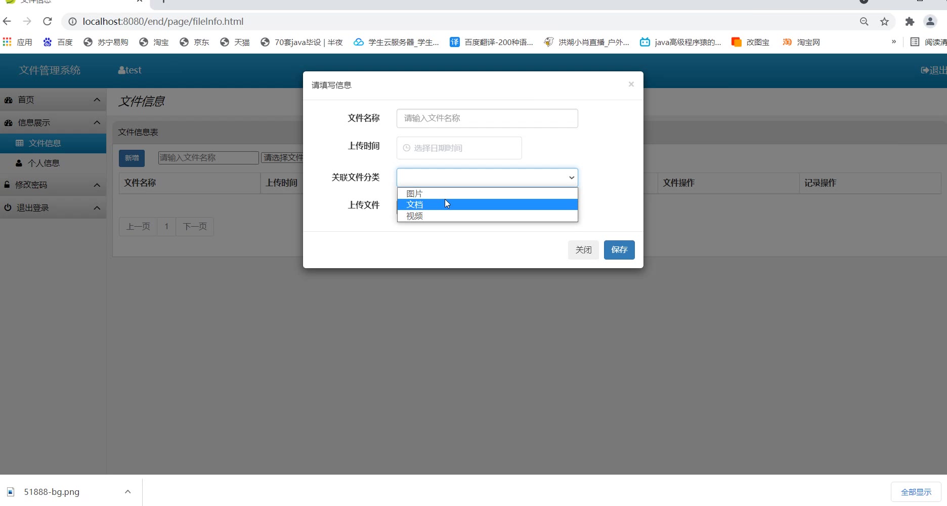Open the 应用 apps grid bookmark
Image resolution: width=947 pixels, height=506 pixels.
pyautogui.click(x=17, y=42)
